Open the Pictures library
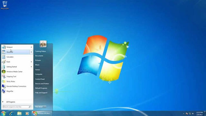This screenshot has width=206, height=116. point(38,60)
